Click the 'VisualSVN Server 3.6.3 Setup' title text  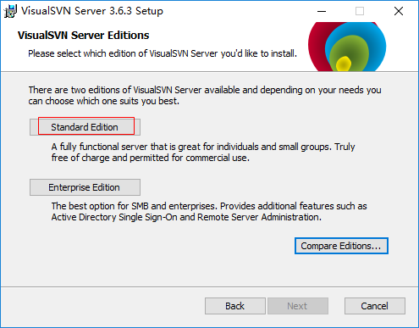[92, 11]
